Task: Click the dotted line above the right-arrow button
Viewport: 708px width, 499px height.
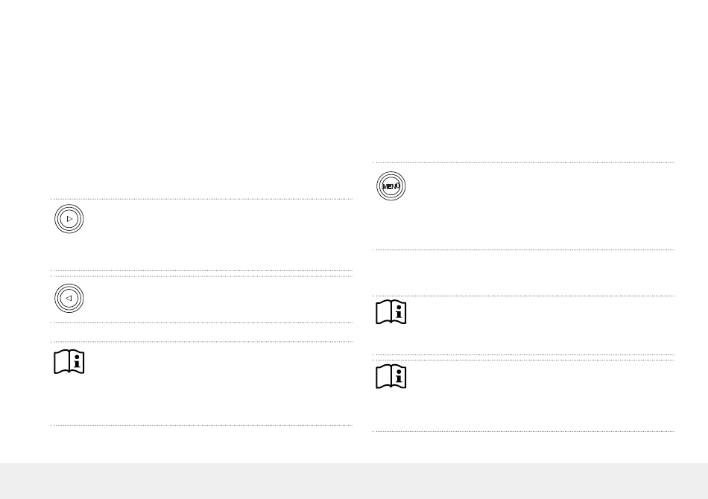Action: (201, 199)
